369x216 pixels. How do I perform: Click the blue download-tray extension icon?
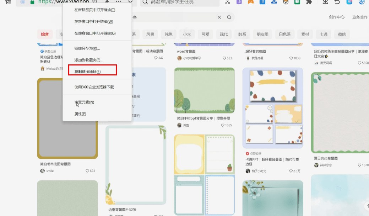[x=274, y=2]
